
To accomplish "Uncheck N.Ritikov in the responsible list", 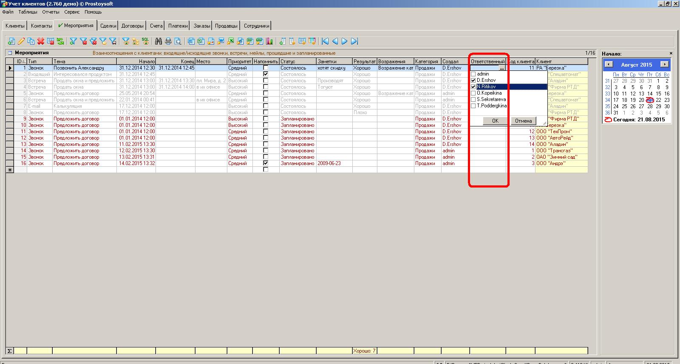I will [x=473, y=87].
